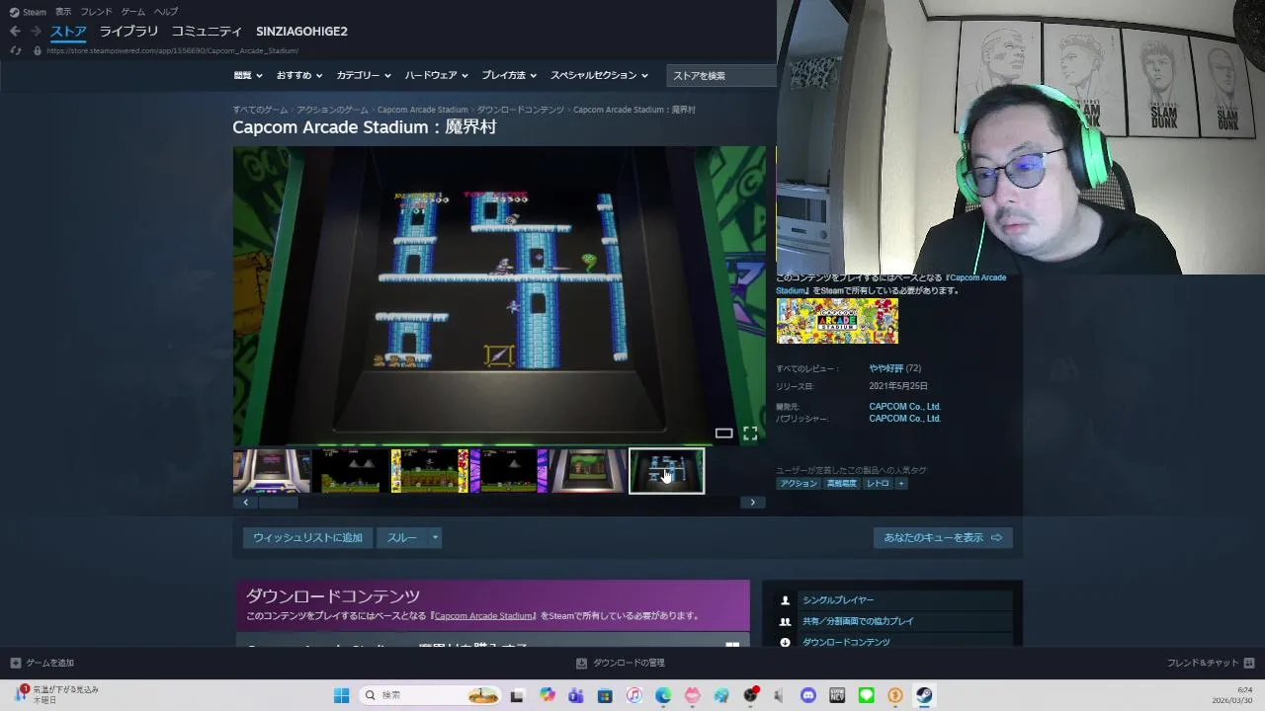Open the ゲーム menu

[133, 12]
